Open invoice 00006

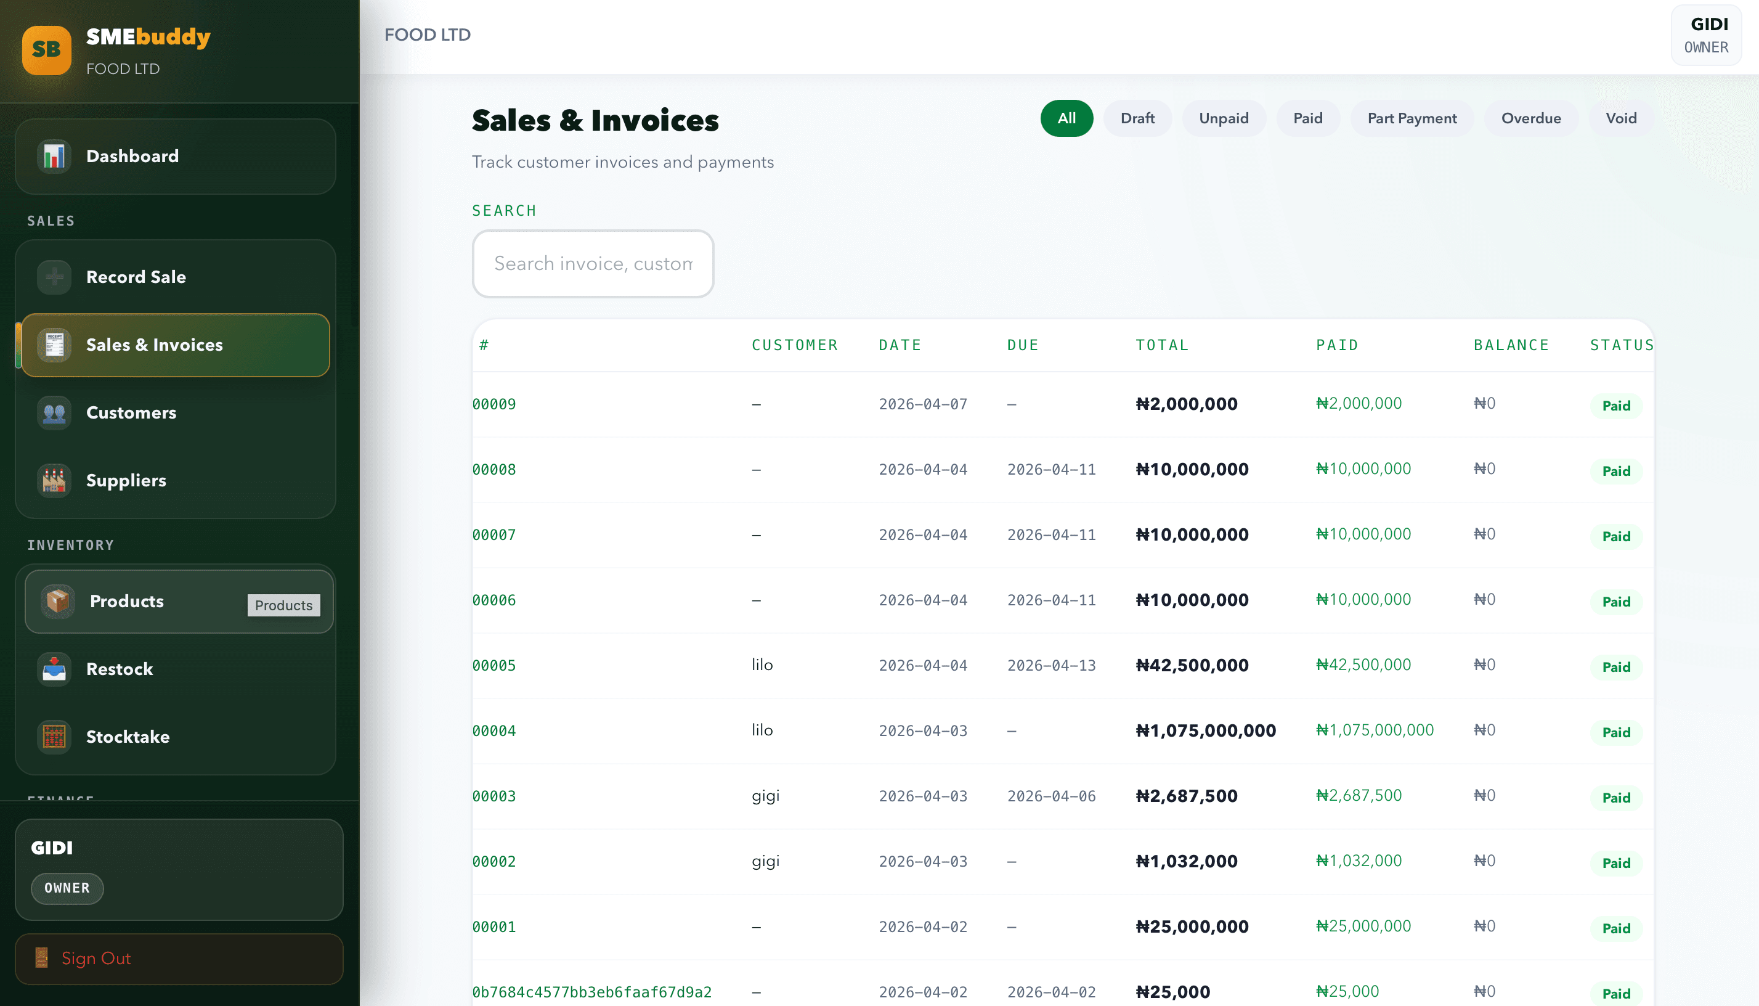[x=494, y=600]
